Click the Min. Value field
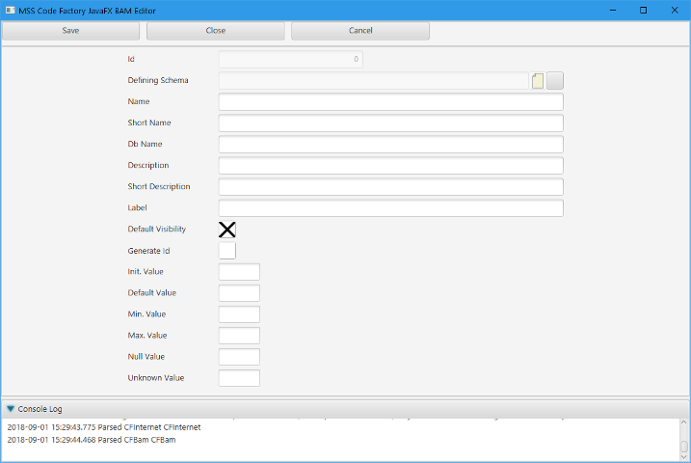The height and width of the screenshot is (463, 691). 239,314
